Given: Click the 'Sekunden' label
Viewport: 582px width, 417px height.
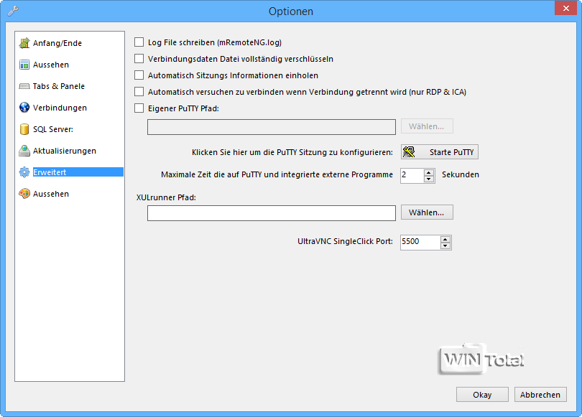Looking at the screenshot, I should [x=461, y=174].
